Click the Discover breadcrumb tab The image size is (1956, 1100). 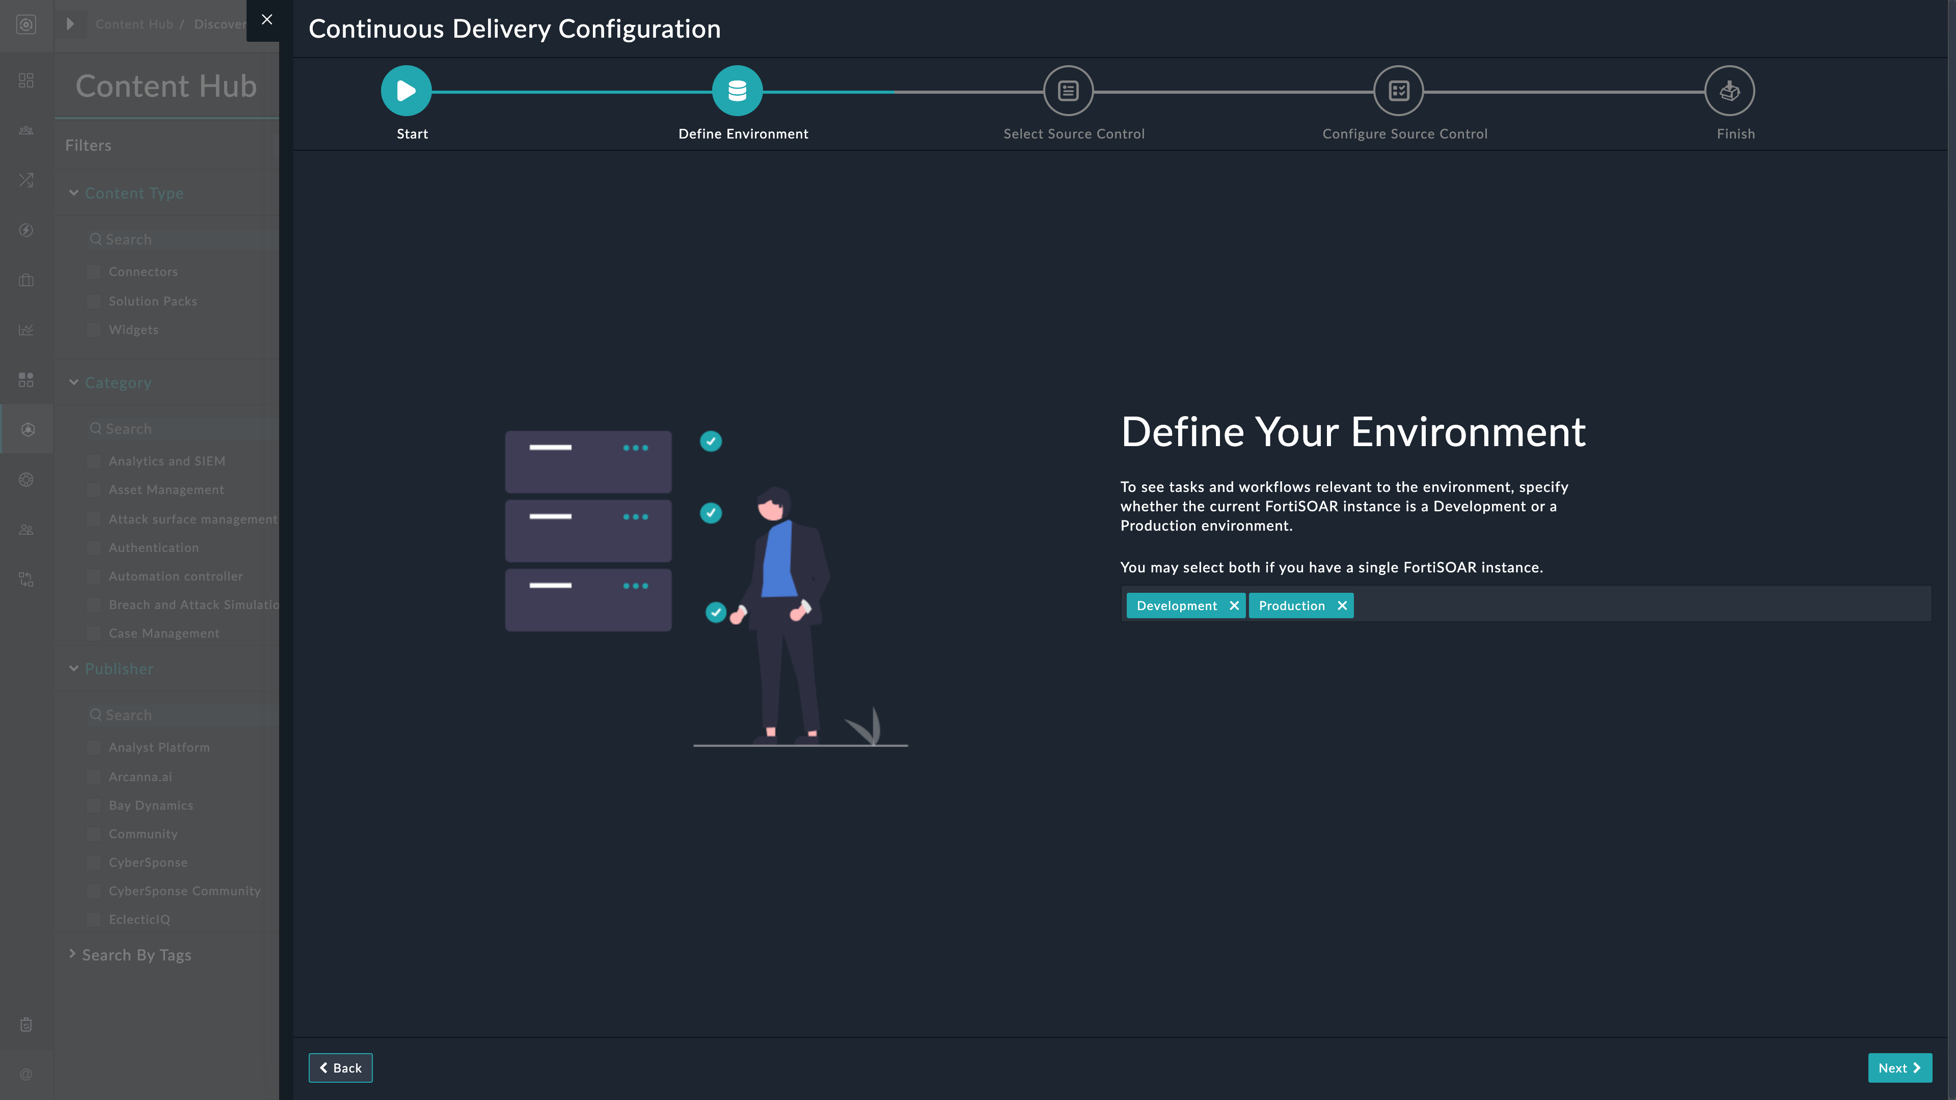220,24
